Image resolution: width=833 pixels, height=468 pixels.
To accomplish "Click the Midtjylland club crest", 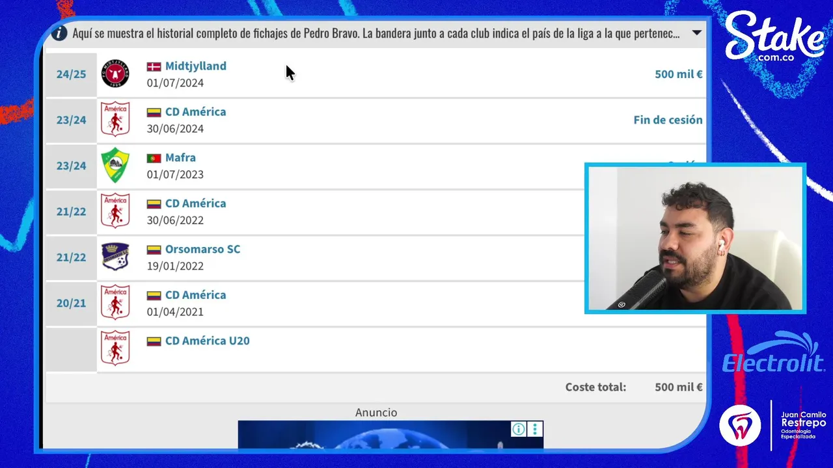I will [115, 73].
